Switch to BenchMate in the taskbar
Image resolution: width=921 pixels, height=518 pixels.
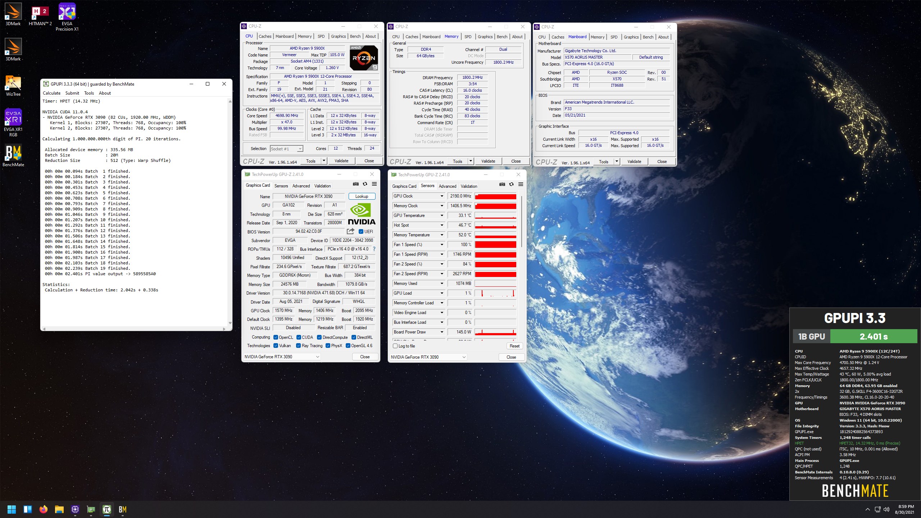[x=122, y=509]
